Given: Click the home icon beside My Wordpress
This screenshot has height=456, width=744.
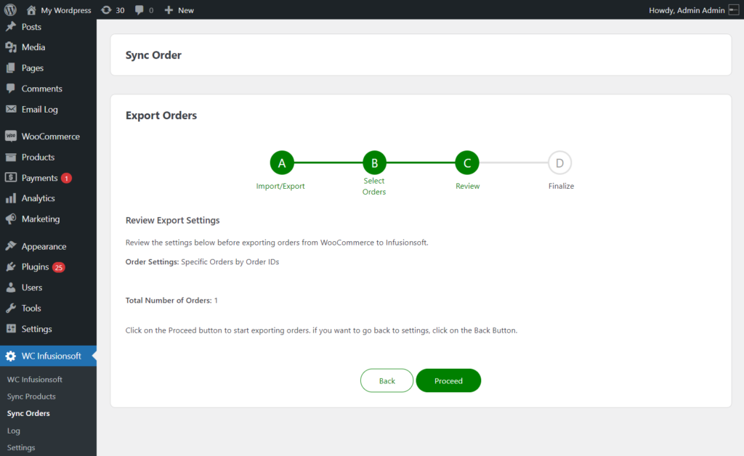Looking at the screenshot, I should (x=31, y=10).
